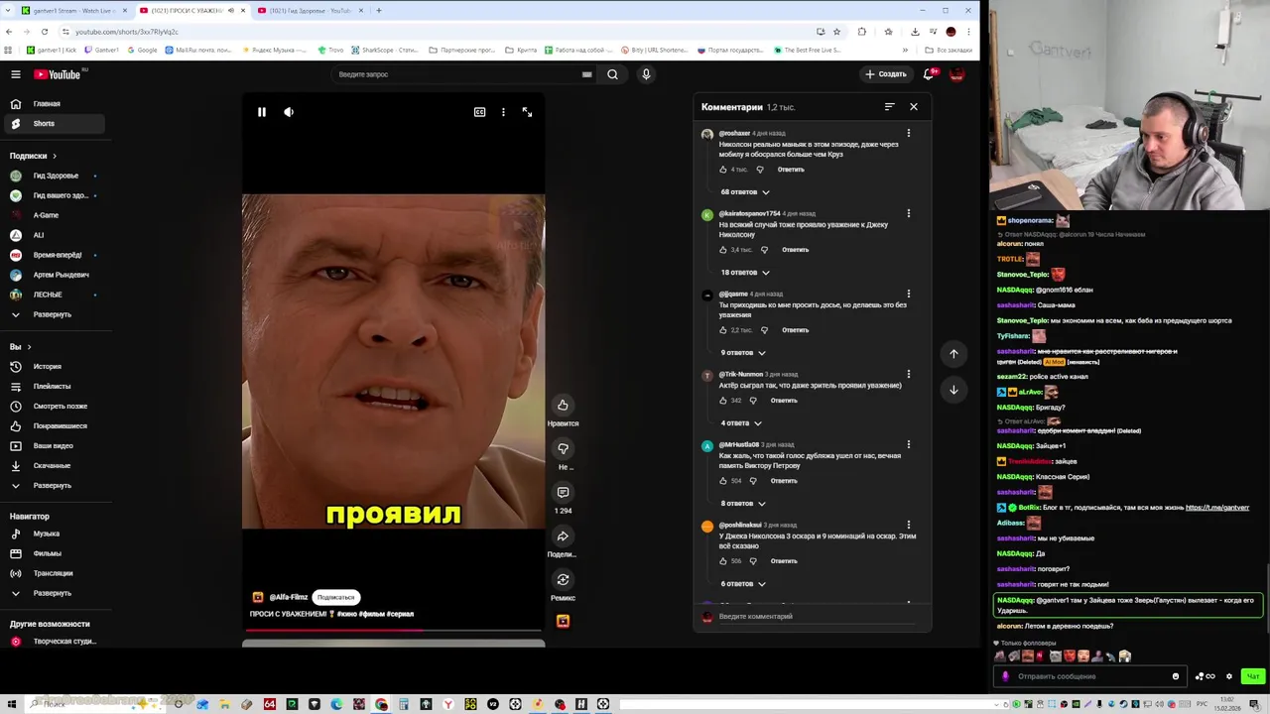The image size is (1270, 714).
Task: Expand 4 replies under @Trik-Nummon comment
Action: [x=740, y=423]
